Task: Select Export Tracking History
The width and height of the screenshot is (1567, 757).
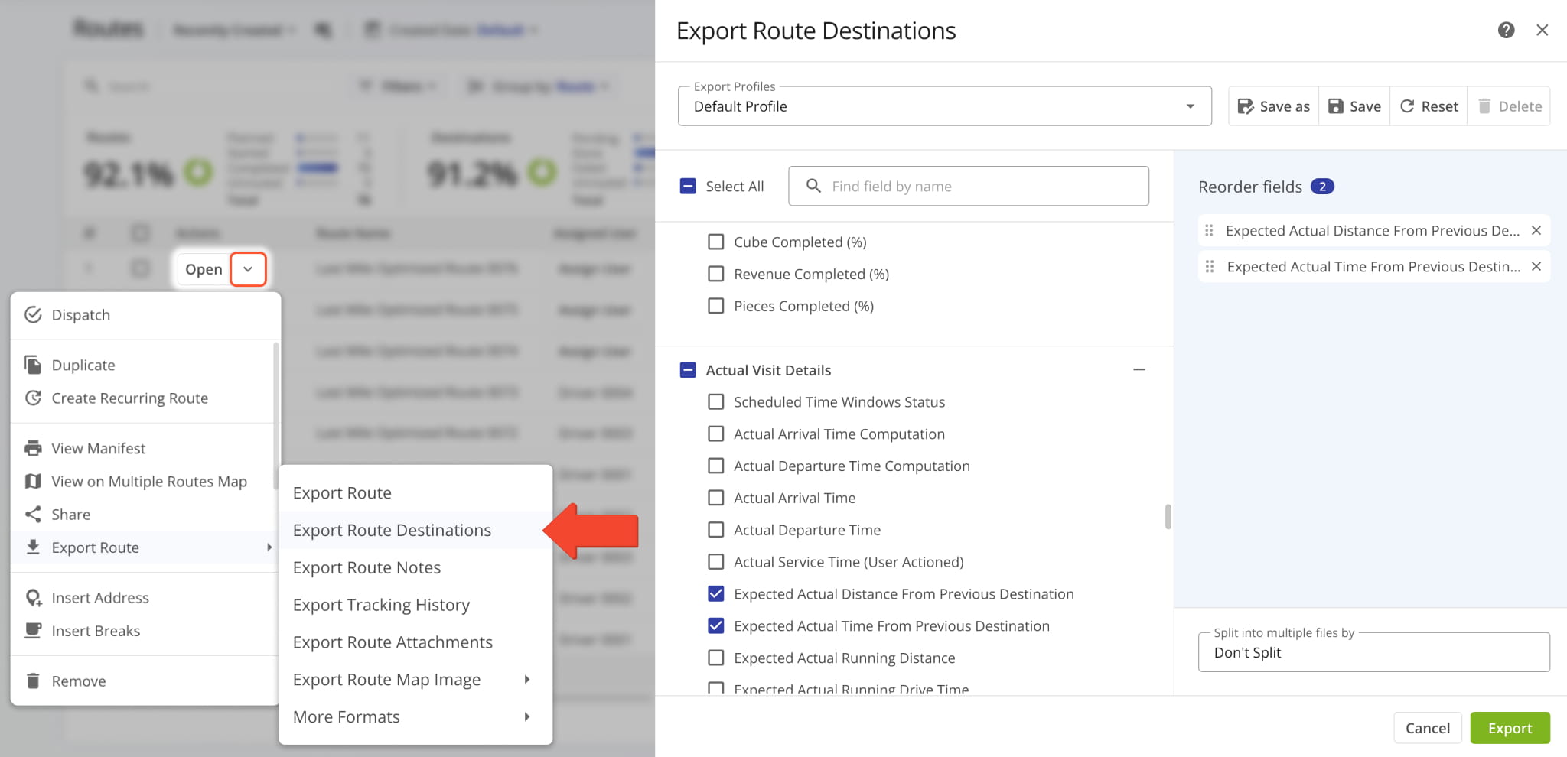Action: (x=415, y=605)
